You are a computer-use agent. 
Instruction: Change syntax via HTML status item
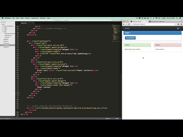117,119
